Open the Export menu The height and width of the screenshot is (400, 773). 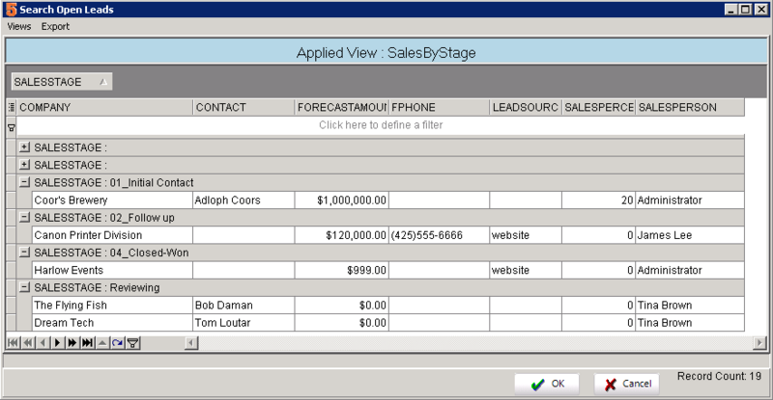(x=55, y=26)
